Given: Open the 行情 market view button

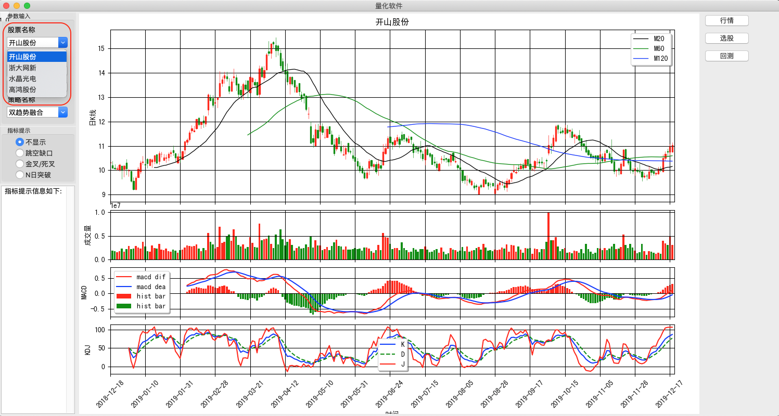Looking at the screenshot, I should click(727, 20).
